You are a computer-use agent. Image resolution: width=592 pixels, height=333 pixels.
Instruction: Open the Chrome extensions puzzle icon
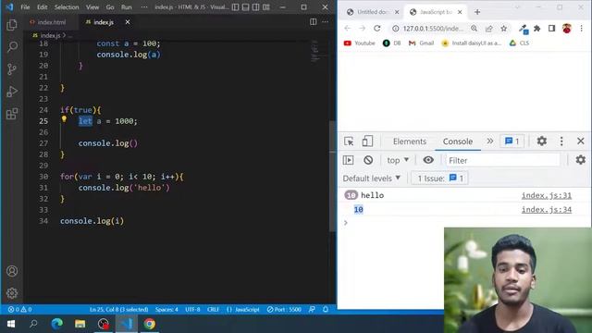coord(536,29)
